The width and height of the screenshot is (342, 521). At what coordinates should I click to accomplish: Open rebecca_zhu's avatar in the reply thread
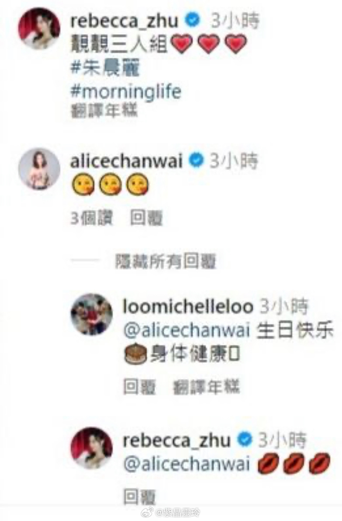tap(92, 448)
